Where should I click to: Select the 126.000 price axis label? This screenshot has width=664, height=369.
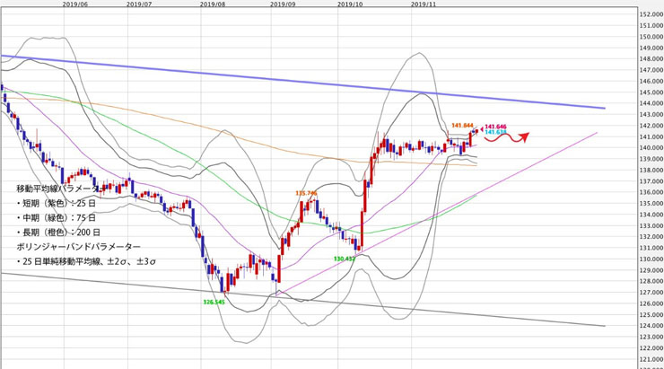tap(651, 303)
